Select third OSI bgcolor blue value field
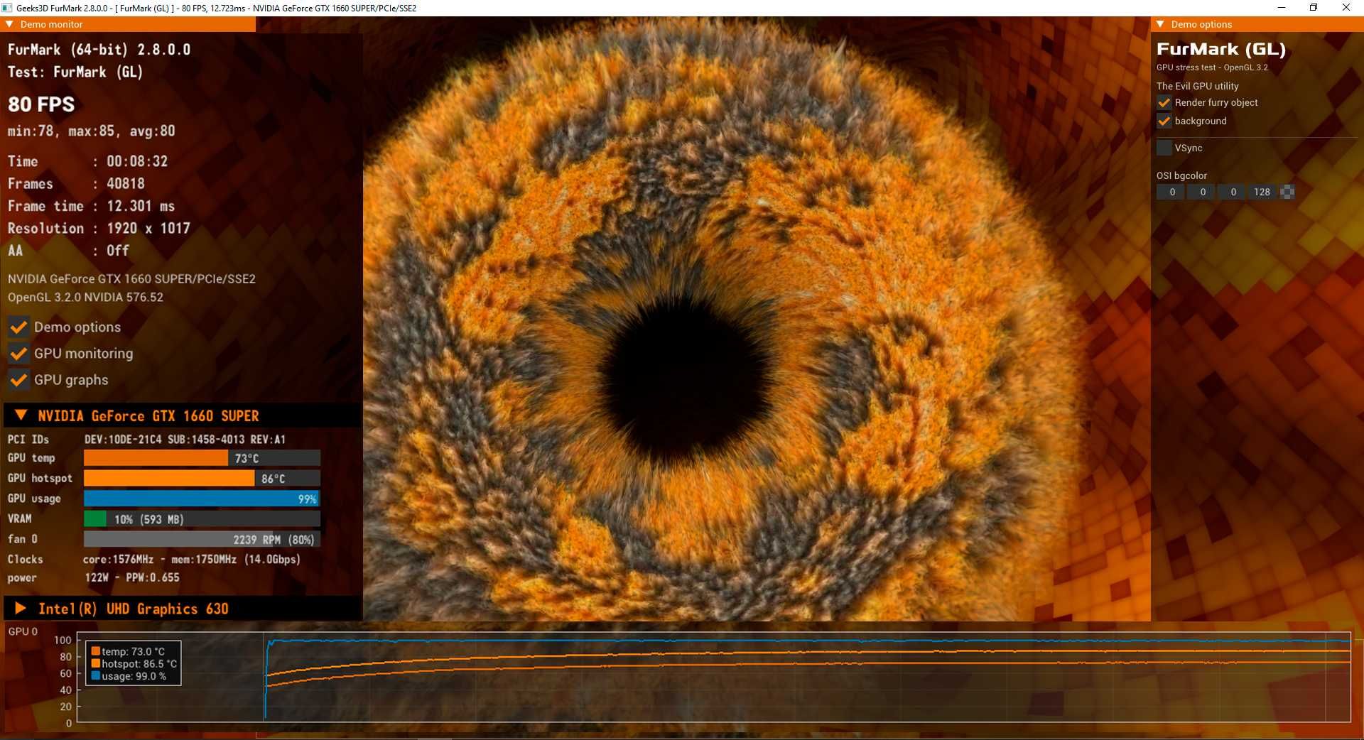The height and width of the screenshot is (740, 1364). click(x=1233, y=192)
